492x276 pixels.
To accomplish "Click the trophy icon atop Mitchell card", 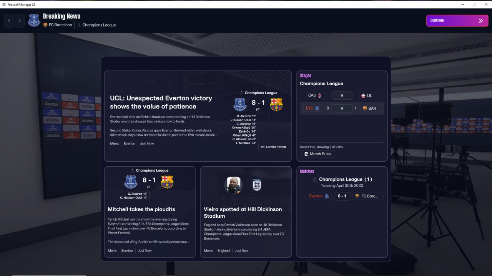I will coord(133,170).
